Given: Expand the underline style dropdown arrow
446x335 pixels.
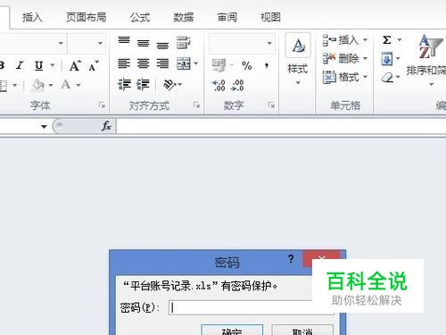Looking at the screenshot, I should [53, 65].
